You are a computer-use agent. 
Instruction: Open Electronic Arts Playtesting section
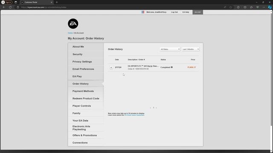coord(86,128)
